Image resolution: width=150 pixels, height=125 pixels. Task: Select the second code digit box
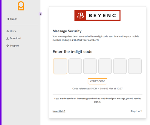click(x=75, y=66)
